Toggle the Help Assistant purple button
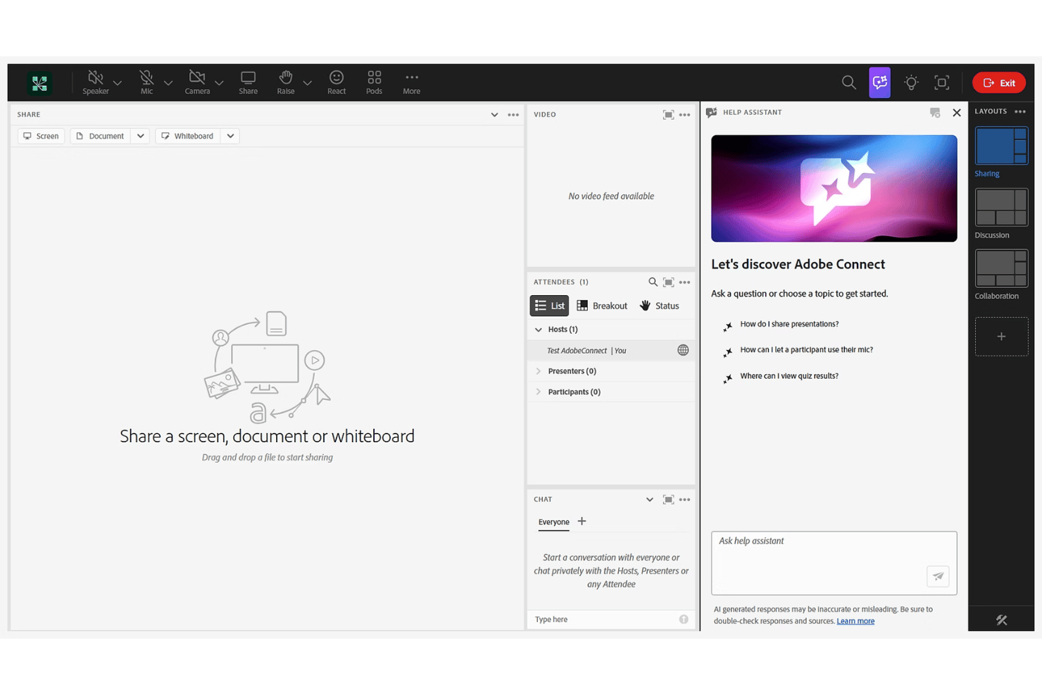This screenshot has width=1042, height=695. [x=880, y=82]
